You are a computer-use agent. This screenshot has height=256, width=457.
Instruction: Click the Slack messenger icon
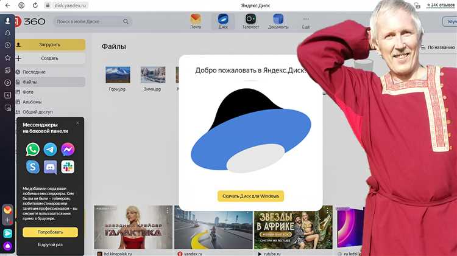click(x=68, y=167)
